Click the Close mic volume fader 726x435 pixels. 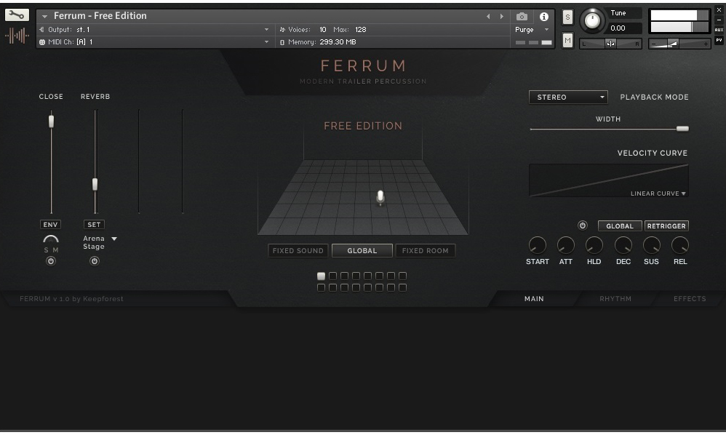pyautogui.click(x=52, y=121)
